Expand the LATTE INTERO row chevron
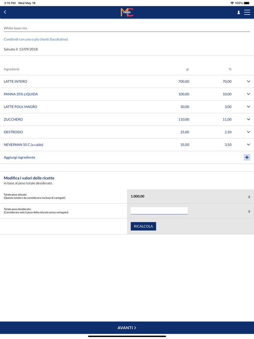Viewport: 254px width, 339px height. [248, 81]
